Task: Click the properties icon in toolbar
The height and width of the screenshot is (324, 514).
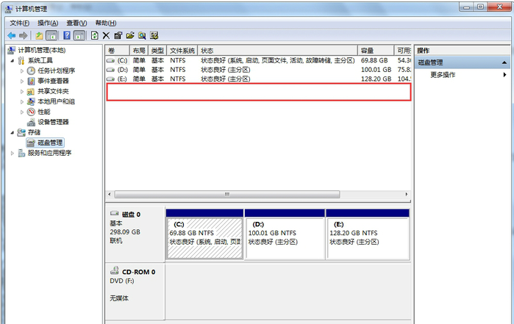Action: pos(118,35)
